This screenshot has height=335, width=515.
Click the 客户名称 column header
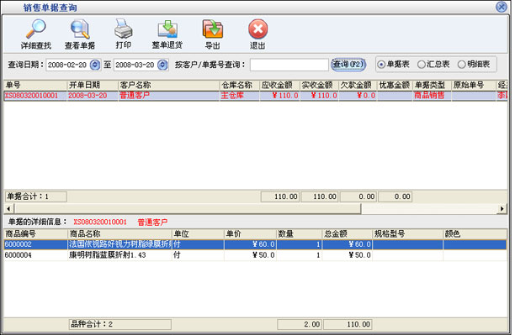point(169,86)
